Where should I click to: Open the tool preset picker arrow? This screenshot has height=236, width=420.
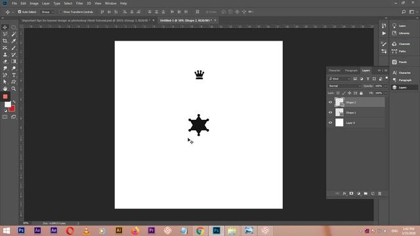12,12
